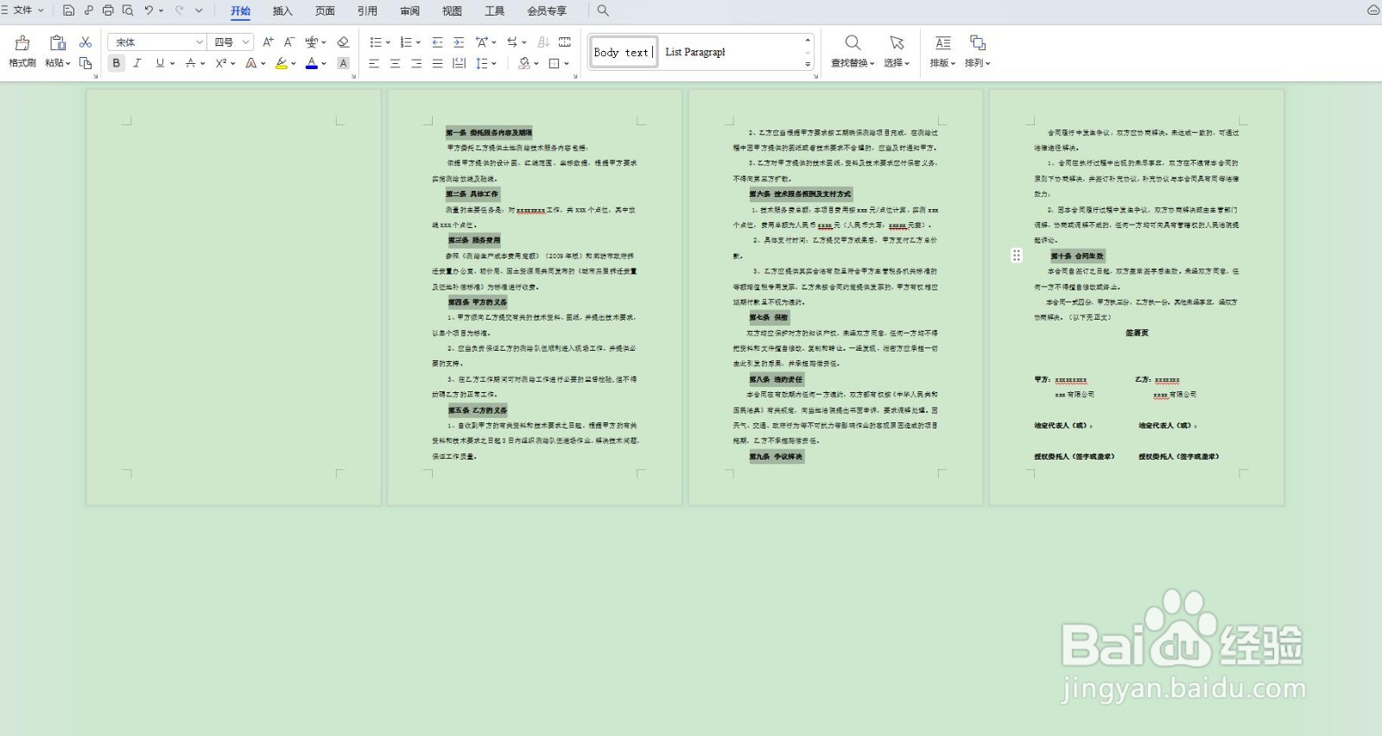Click the Paste clipboard icon

click(x=58, y=42)
